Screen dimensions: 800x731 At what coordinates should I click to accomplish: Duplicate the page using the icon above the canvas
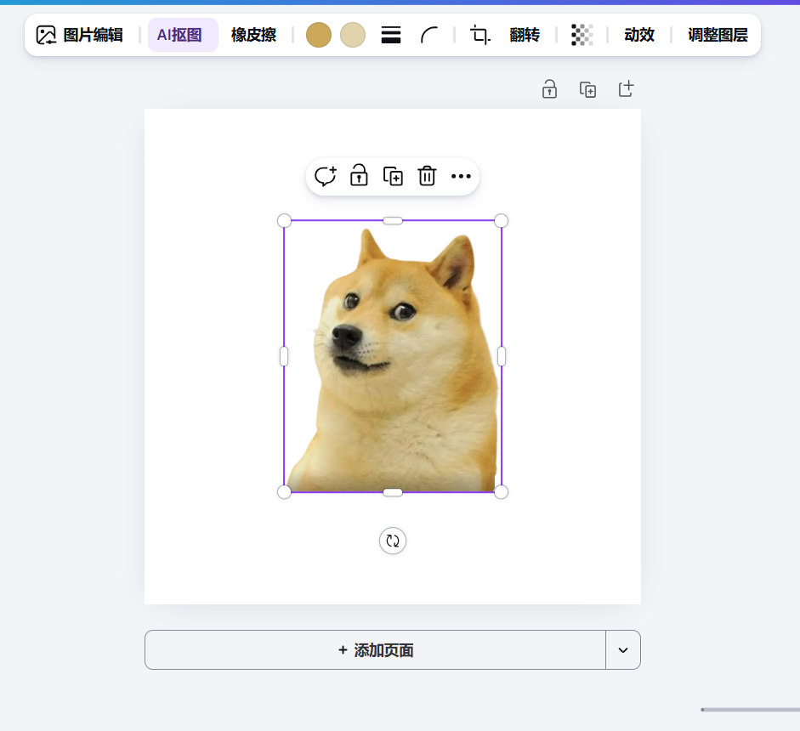click(x=587, y=89)
